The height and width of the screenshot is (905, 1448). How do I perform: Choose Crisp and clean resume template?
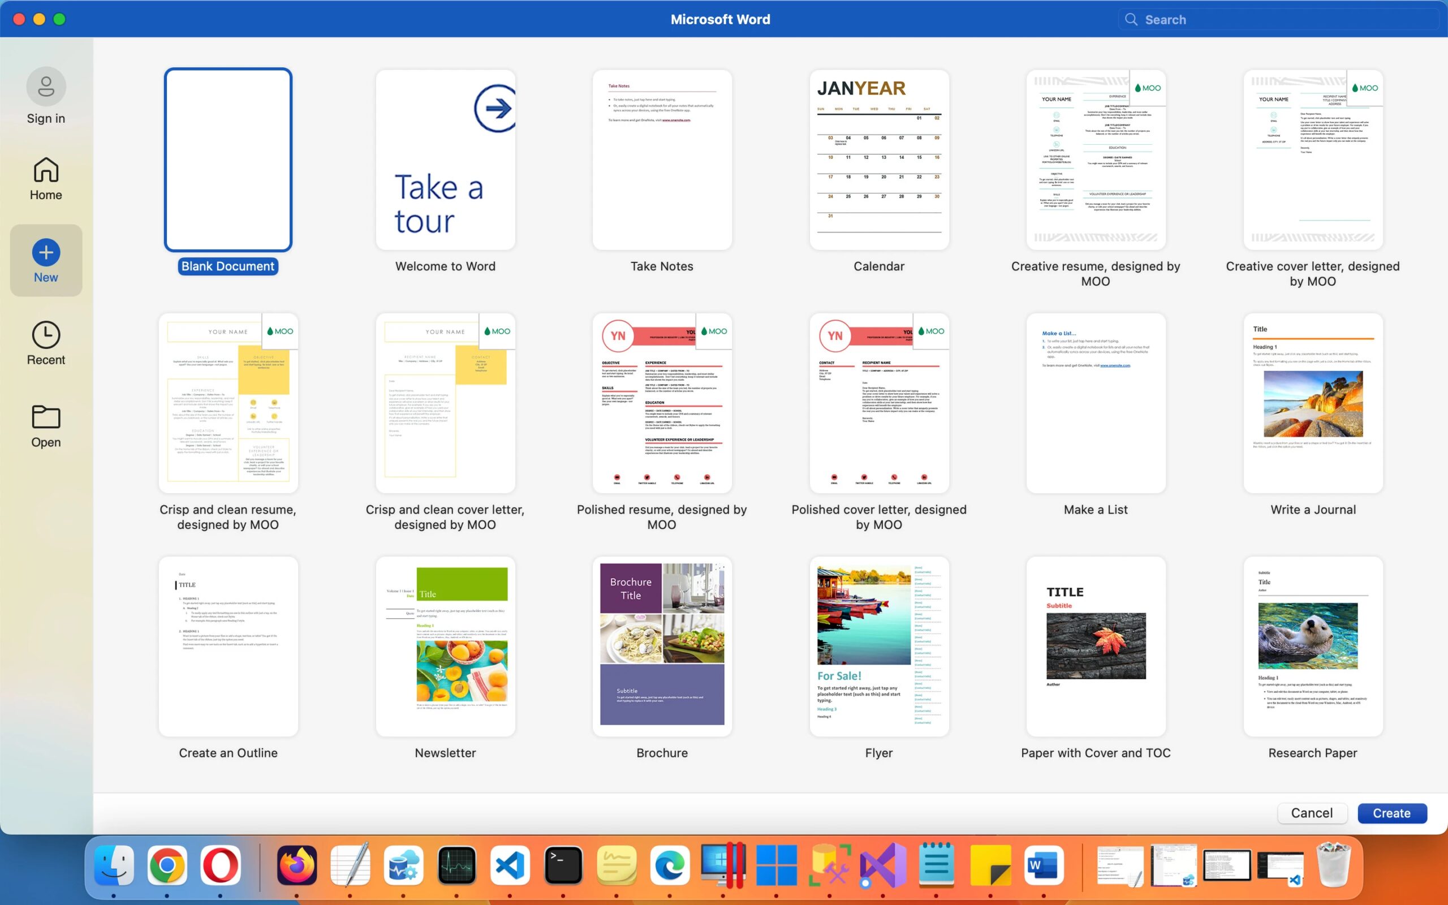(228, 403)
